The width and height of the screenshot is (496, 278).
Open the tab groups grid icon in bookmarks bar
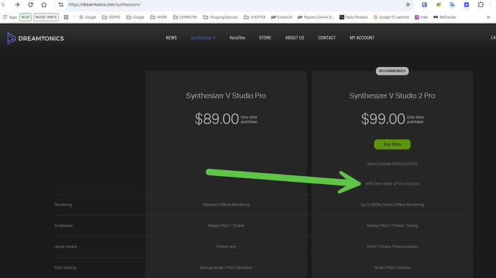pyautogui.click(x=66, y=17)
